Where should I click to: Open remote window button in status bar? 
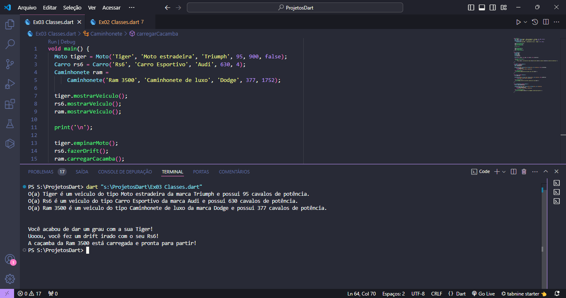[7, 293]
